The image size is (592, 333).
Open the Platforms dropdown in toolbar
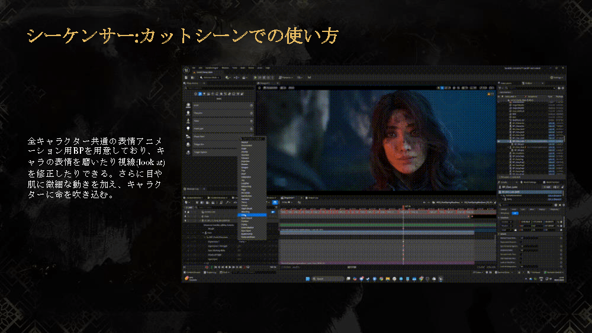286,77
